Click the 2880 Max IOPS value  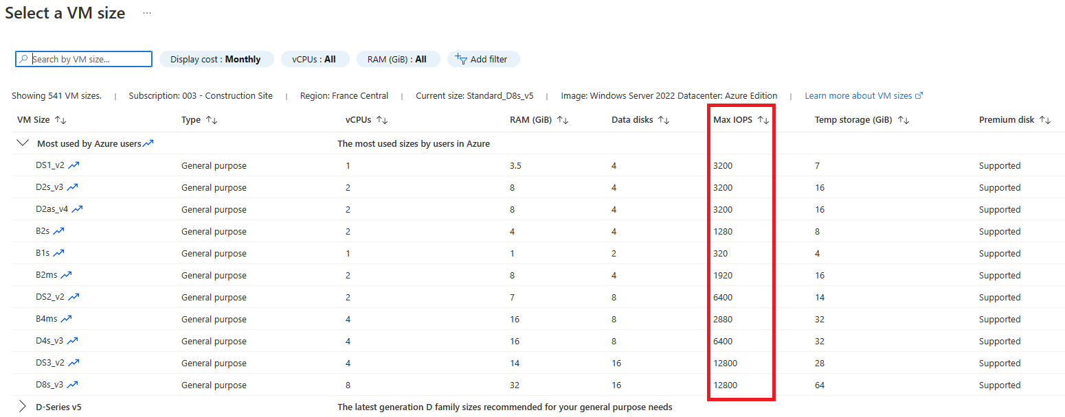(x=723, y=319)
